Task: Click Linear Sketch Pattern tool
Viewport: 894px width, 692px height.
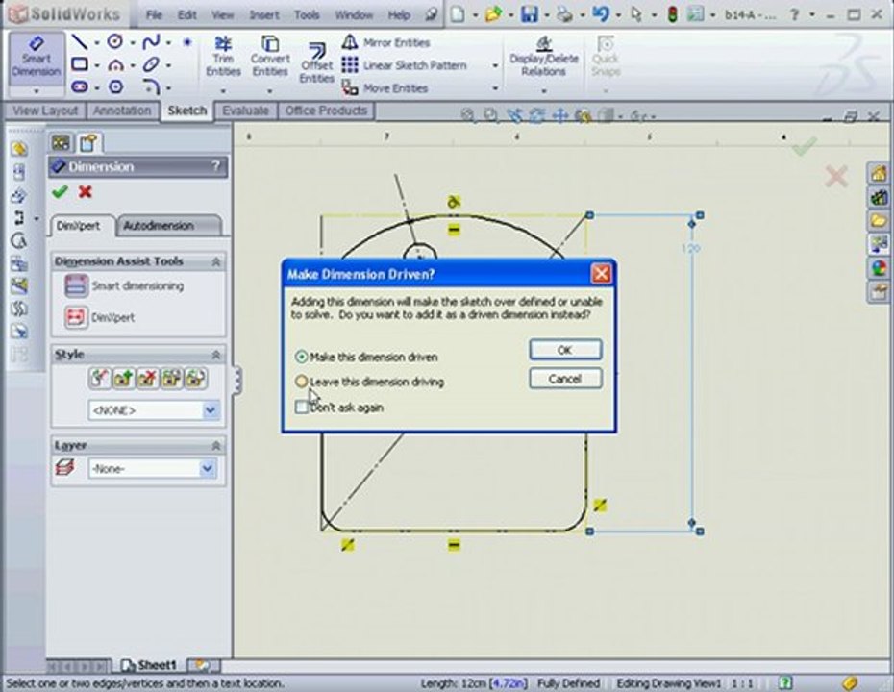Action: pyautogui.click(x=405, y=65)
